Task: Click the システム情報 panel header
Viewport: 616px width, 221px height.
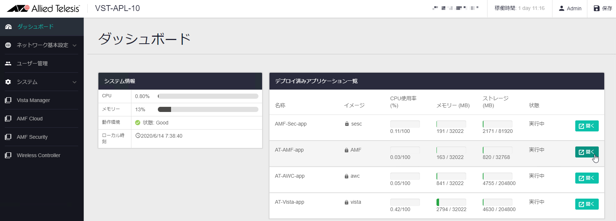Action: click(x=180, y=81)
